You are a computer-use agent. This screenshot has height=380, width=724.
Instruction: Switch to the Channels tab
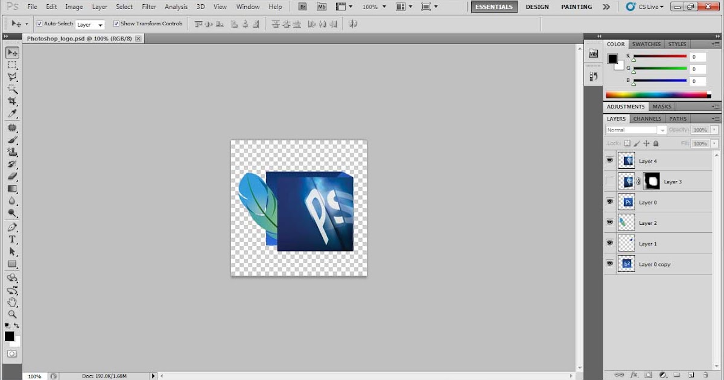click(647, 119)
